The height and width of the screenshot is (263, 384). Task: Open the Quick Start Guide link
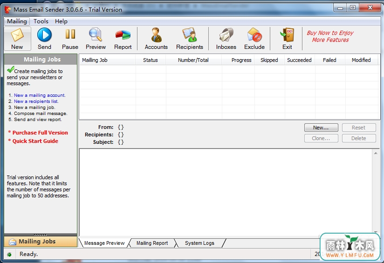coord(35,141)
